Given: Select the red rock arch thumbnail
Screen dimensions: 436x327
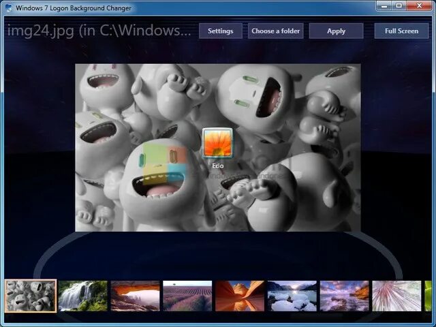Looking at the screenshot, I should click(x=135, y=296).
